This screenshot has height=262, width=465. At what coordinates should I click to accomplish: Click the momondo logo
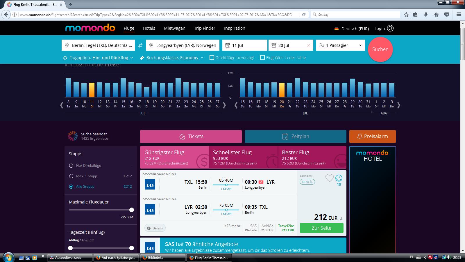pos(90,28)
